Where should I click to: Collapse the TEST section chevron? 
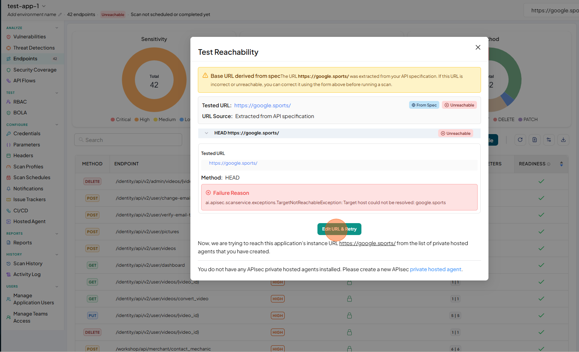tap(57, 93)
